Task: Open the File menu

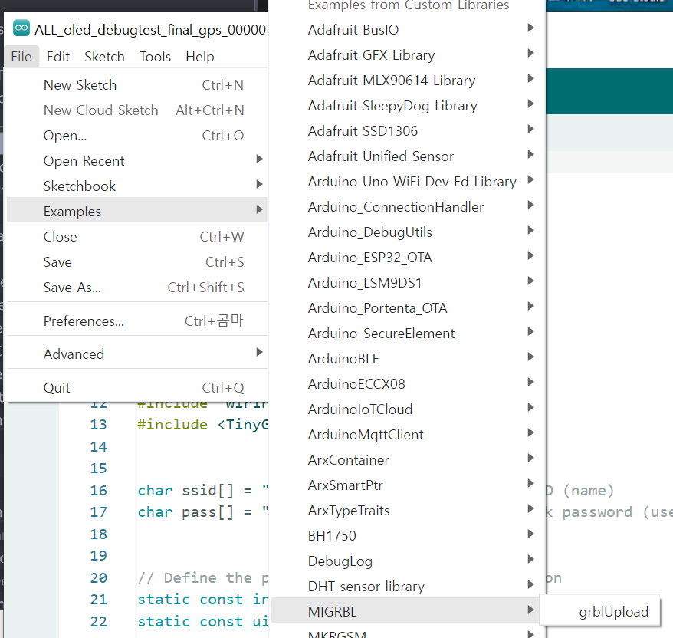Action: click(21, 57)
